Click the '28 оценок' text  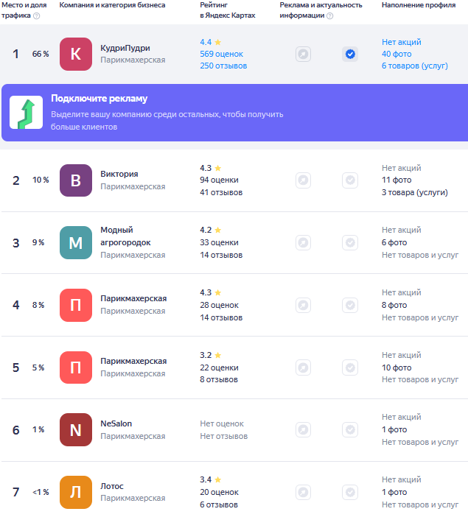(219, 306)
